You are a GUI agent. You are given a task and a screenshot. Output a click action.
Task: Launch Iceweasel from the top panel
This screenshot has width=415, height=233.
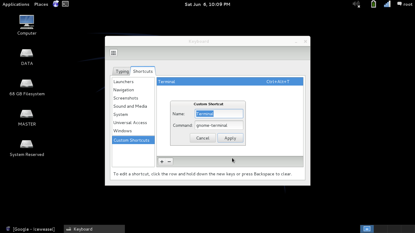[x=56, y=4]
